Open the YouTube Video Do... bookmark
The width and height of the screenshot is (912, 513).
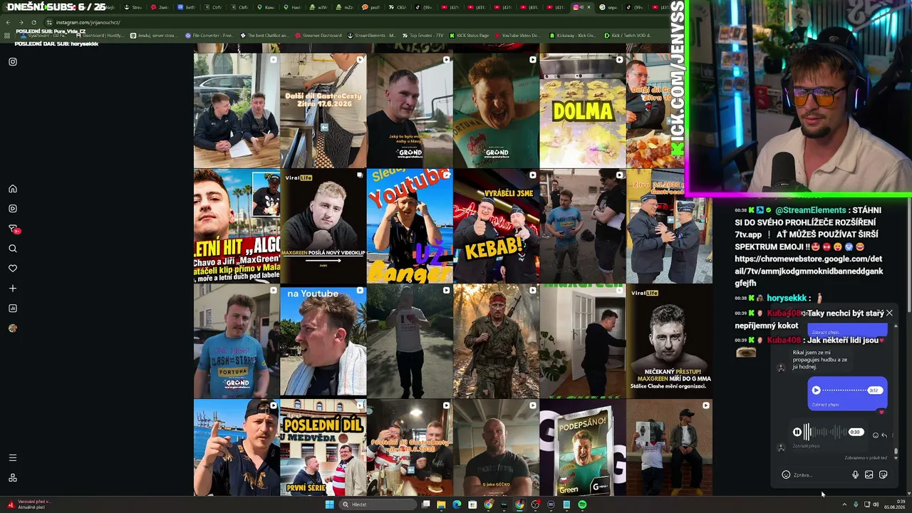[x=517, y=35]
